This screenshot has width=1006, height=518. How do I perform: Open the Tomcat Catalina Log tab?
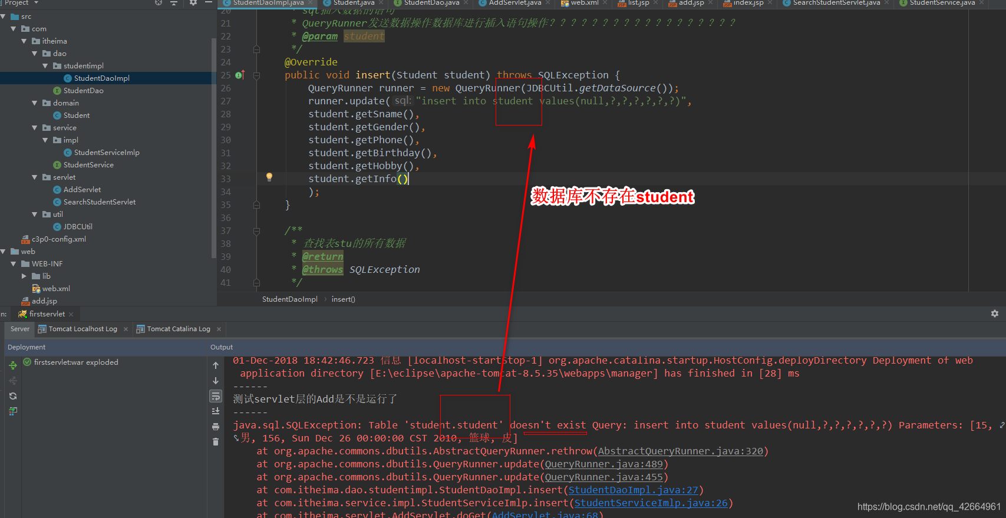[x=179, y=329]
